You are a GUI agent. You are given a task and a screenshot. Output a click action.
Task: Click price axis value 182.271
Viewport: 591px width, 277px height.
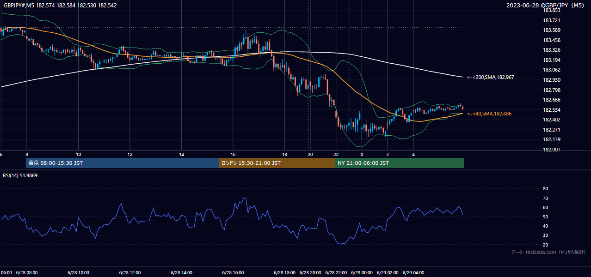[551, 130]
